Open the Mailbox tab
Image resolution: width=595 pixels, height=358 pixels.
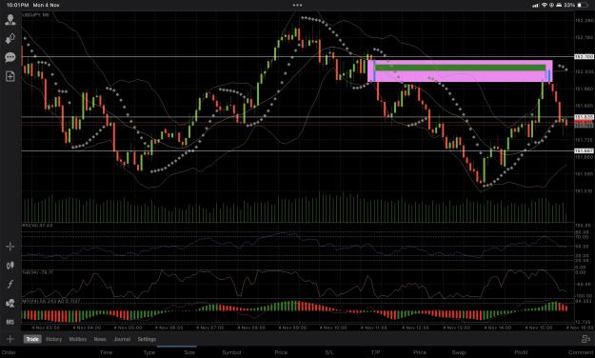pos(78,339)
